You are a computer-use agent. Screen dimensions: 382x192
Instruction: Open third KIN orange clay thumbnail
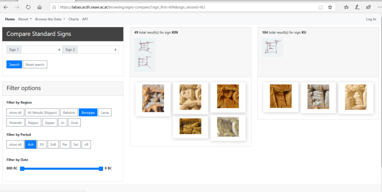click(x=228, y=96)
